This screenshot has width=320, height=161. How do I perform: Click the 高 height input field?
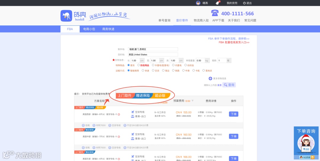(x=174, y=61)
